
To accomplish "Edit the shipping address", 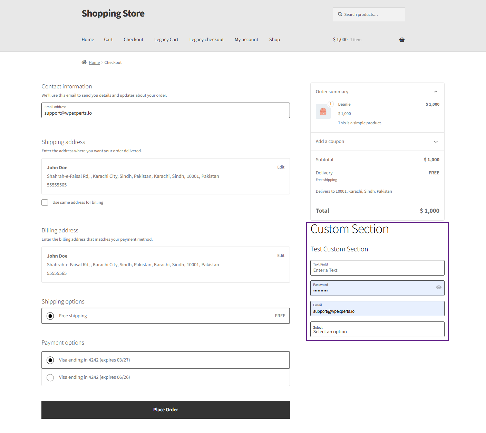I will [x=281, y=167].
